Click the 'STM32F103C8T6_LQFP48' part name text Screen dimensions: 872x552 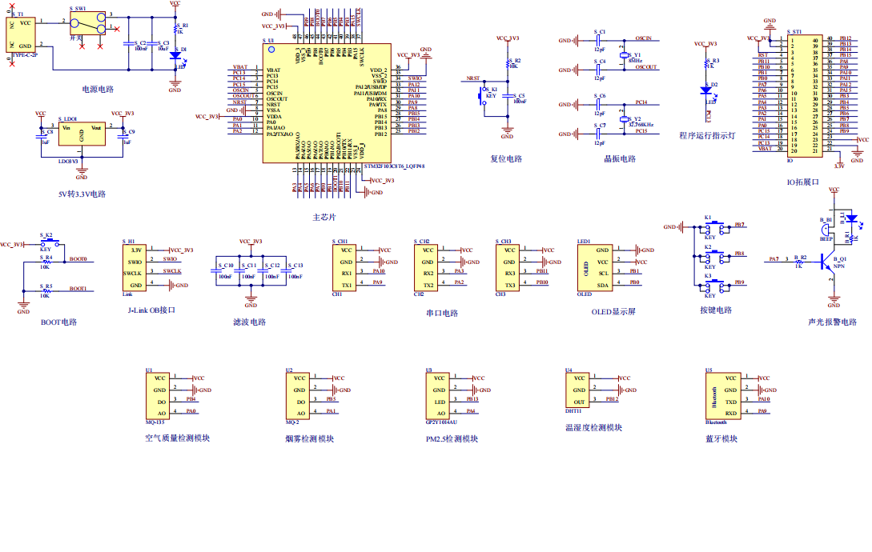tap(394, 166)
